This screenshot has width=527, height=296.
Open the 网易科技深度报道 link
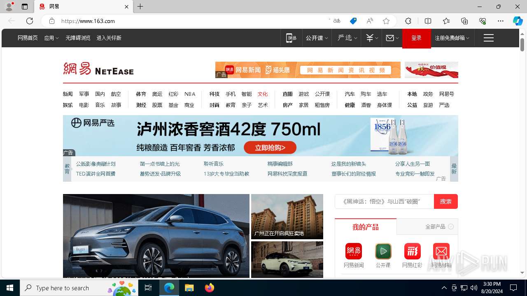coord(287,173)
